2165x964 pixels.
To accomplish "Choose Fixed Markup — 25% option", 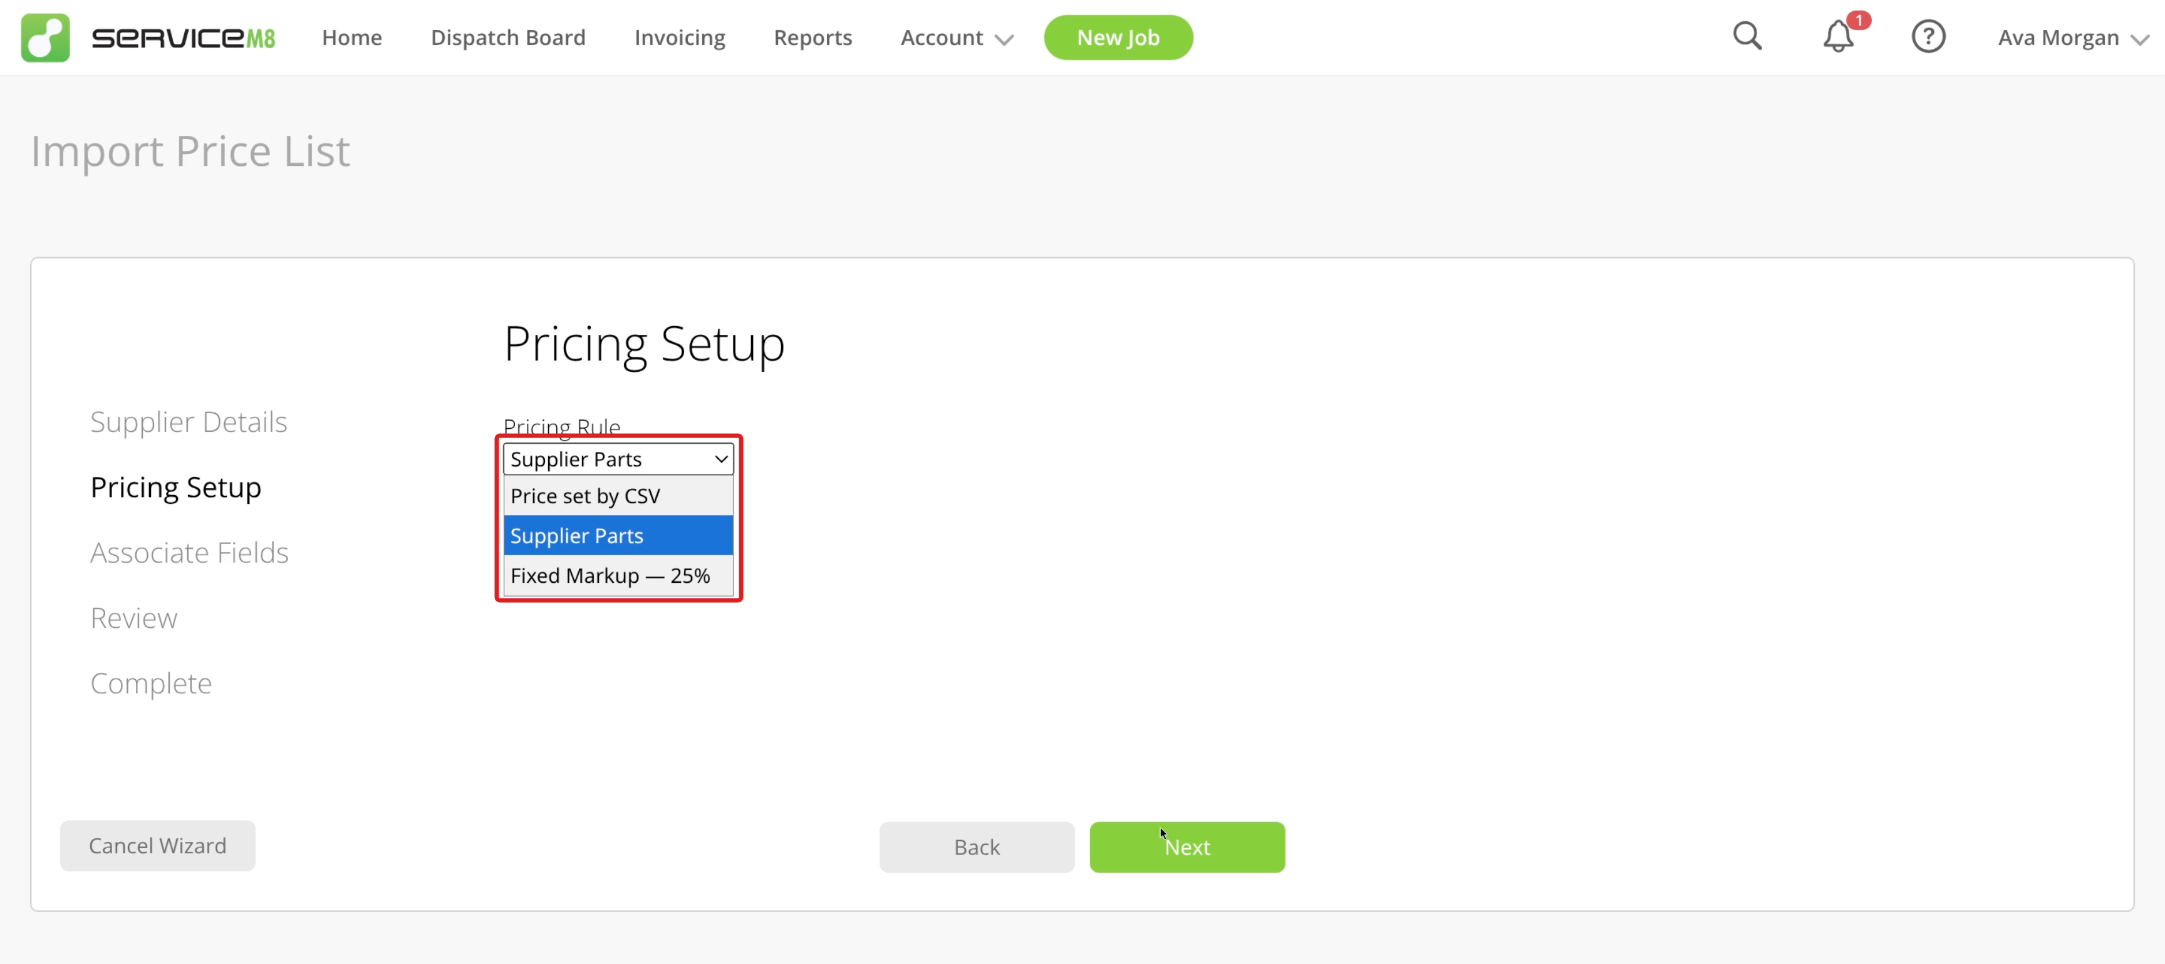I will 618,576.
